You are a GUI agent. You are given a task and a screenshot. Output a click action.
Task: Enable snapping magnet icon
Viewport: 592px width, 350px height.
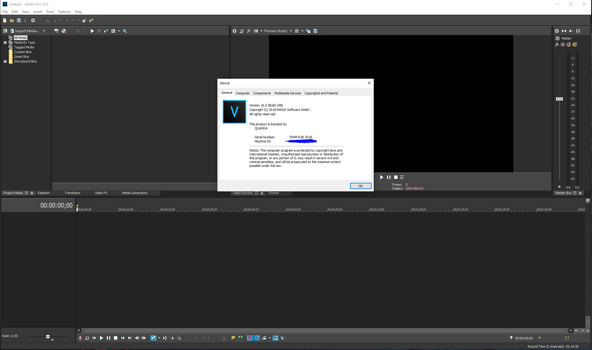250,338
